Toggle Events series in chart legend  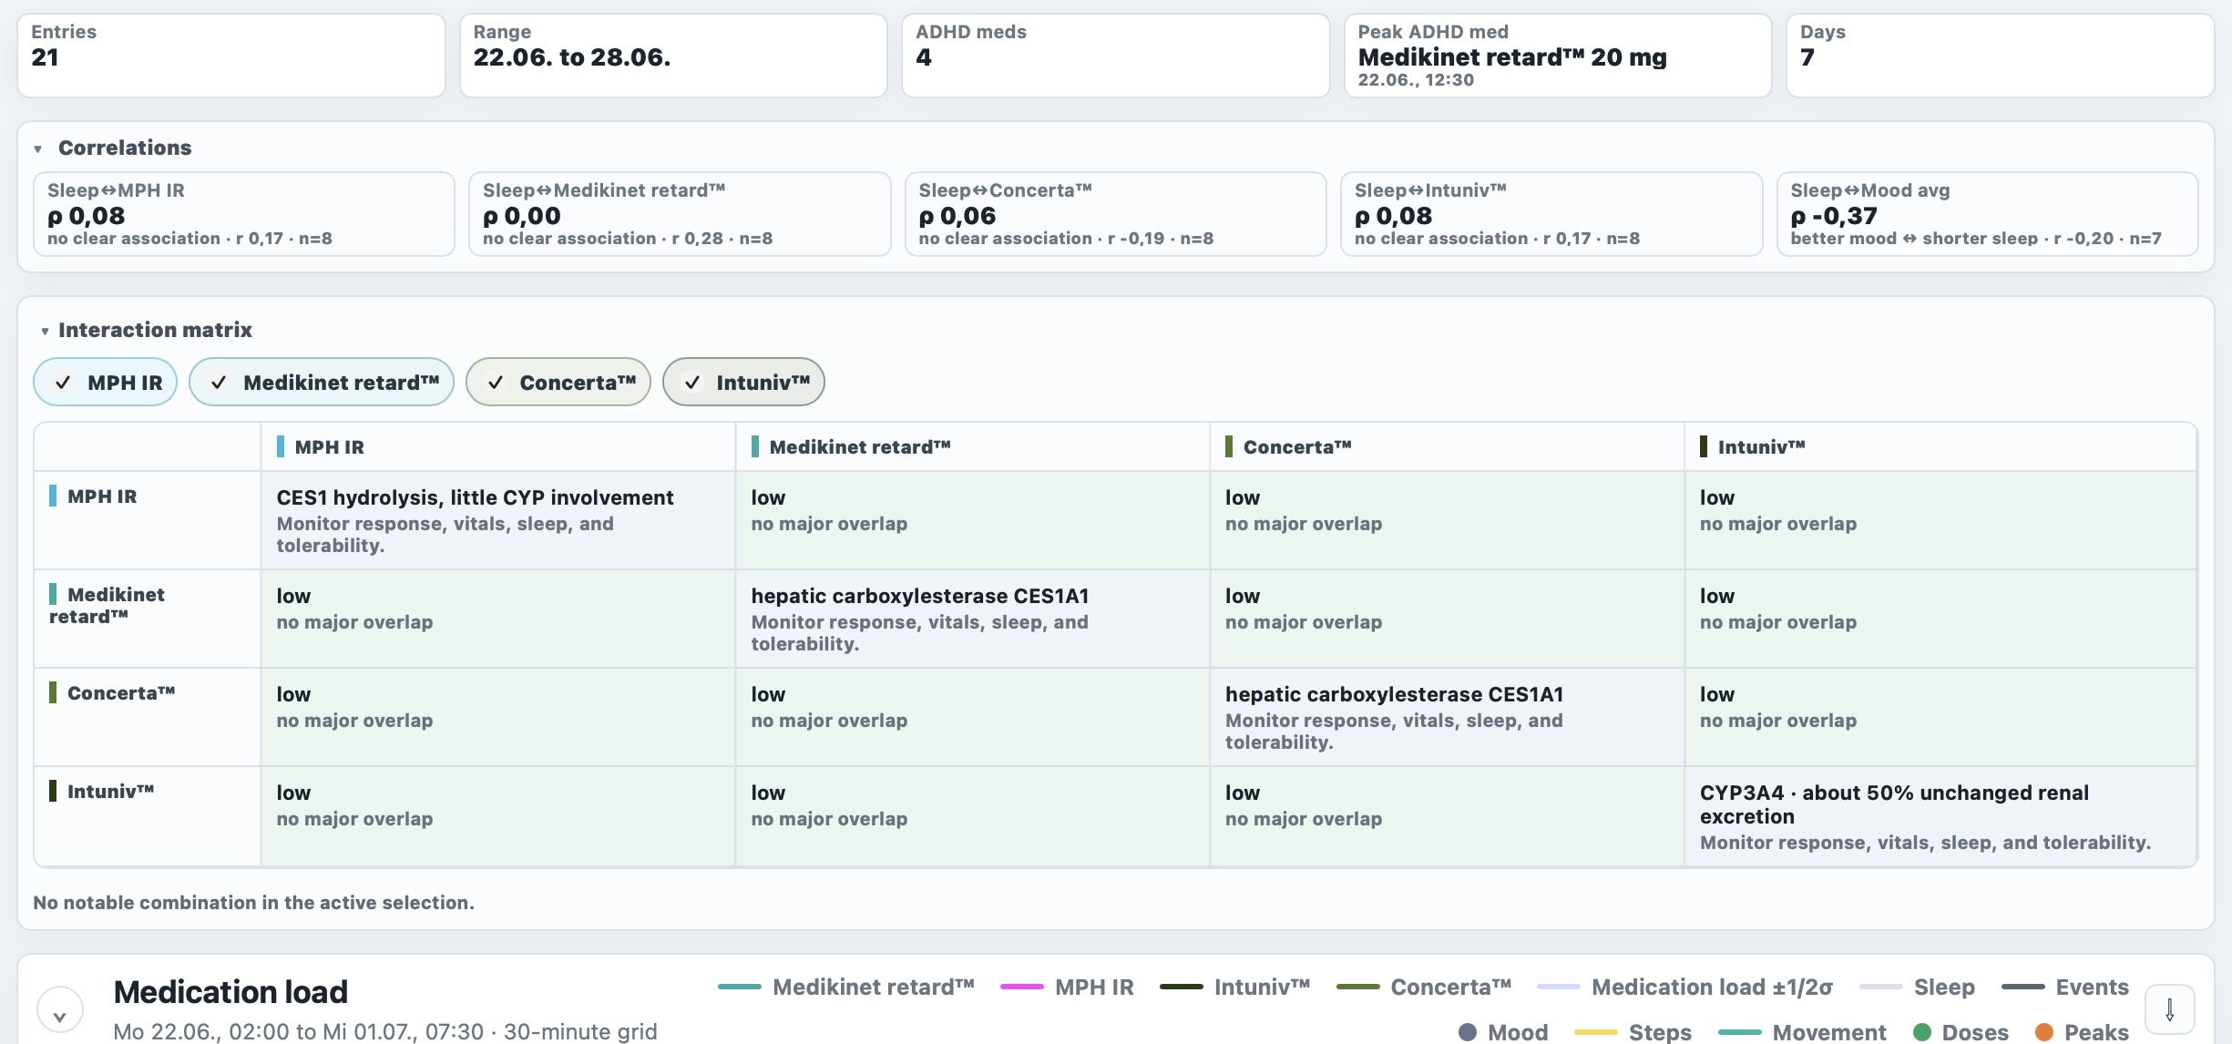tap(2065, 987)
